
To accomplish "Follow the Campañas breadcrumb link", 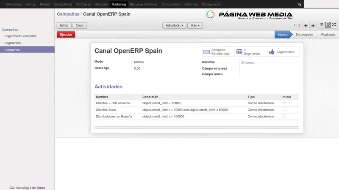I will (x=68, y=14).
